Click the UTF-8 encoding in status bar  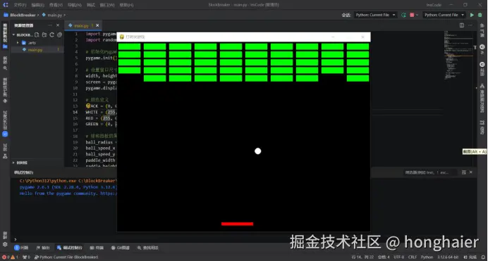(398, 257)
